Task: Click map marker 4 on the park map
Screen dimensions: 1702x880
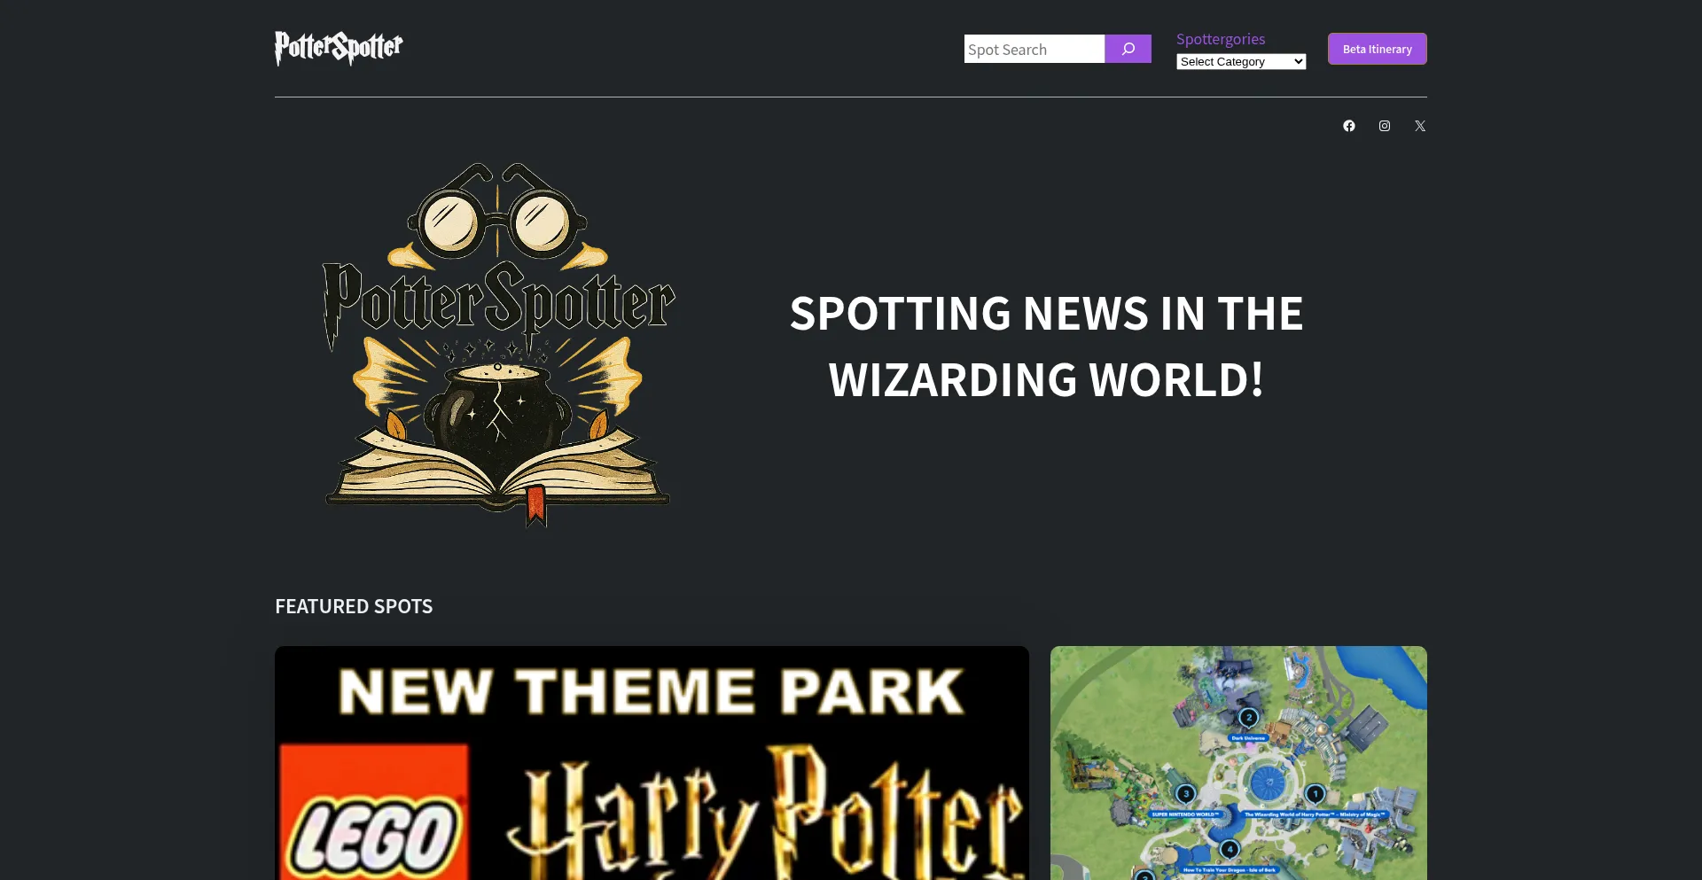Action: click(x=1230, y=849)
